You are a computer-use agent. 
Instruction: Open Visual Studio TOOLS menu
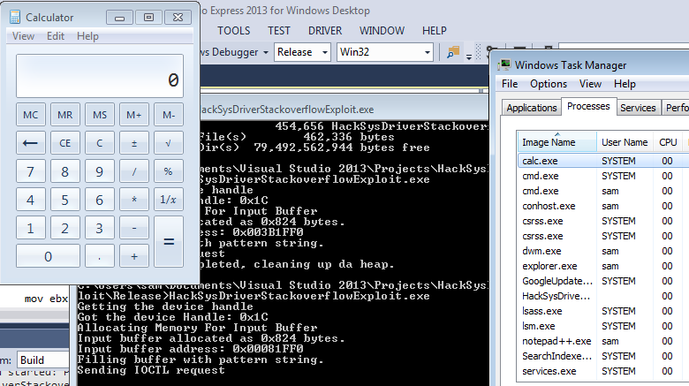(234, 31)
